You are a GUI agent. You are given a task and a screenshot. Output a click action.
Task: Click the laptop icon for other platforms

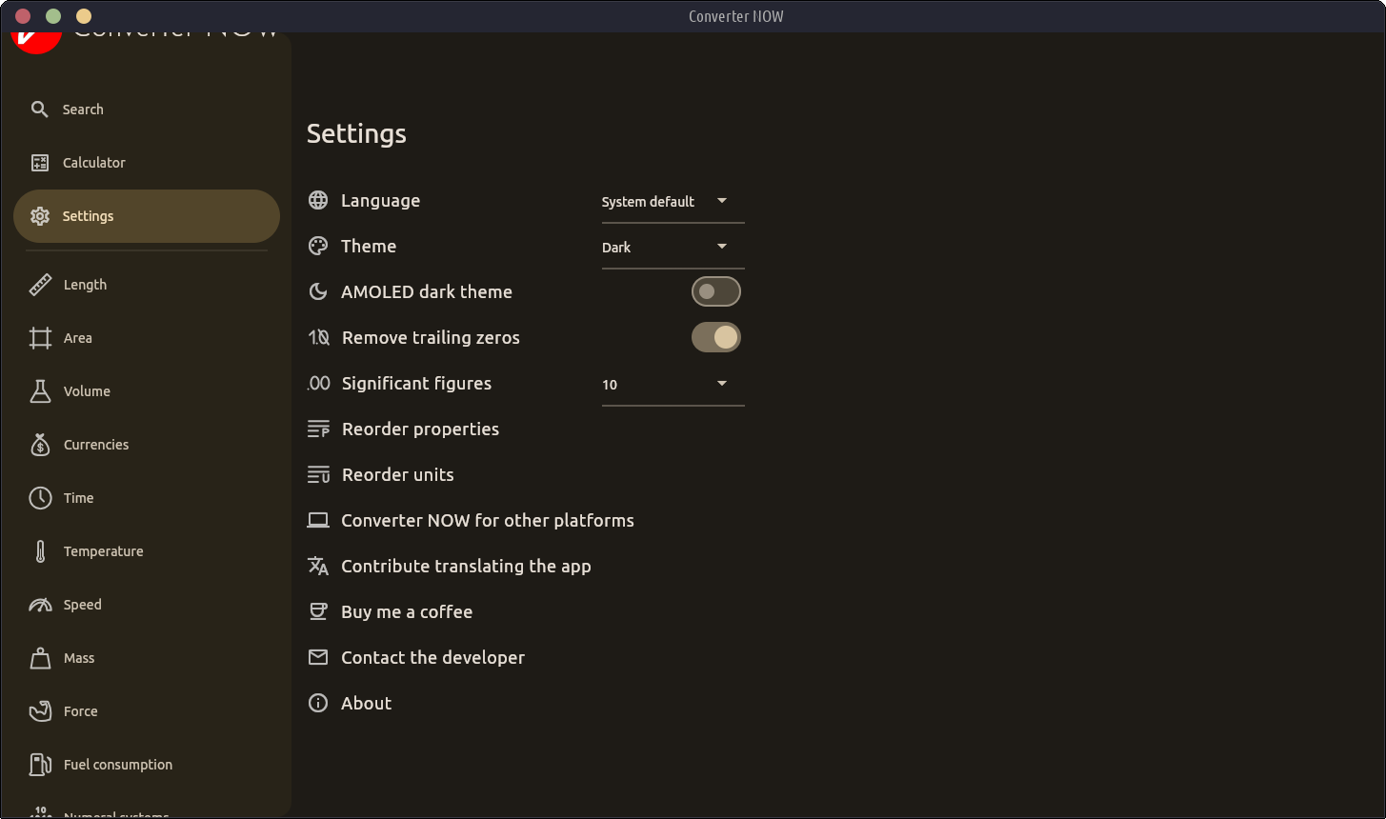click(318, 520)
